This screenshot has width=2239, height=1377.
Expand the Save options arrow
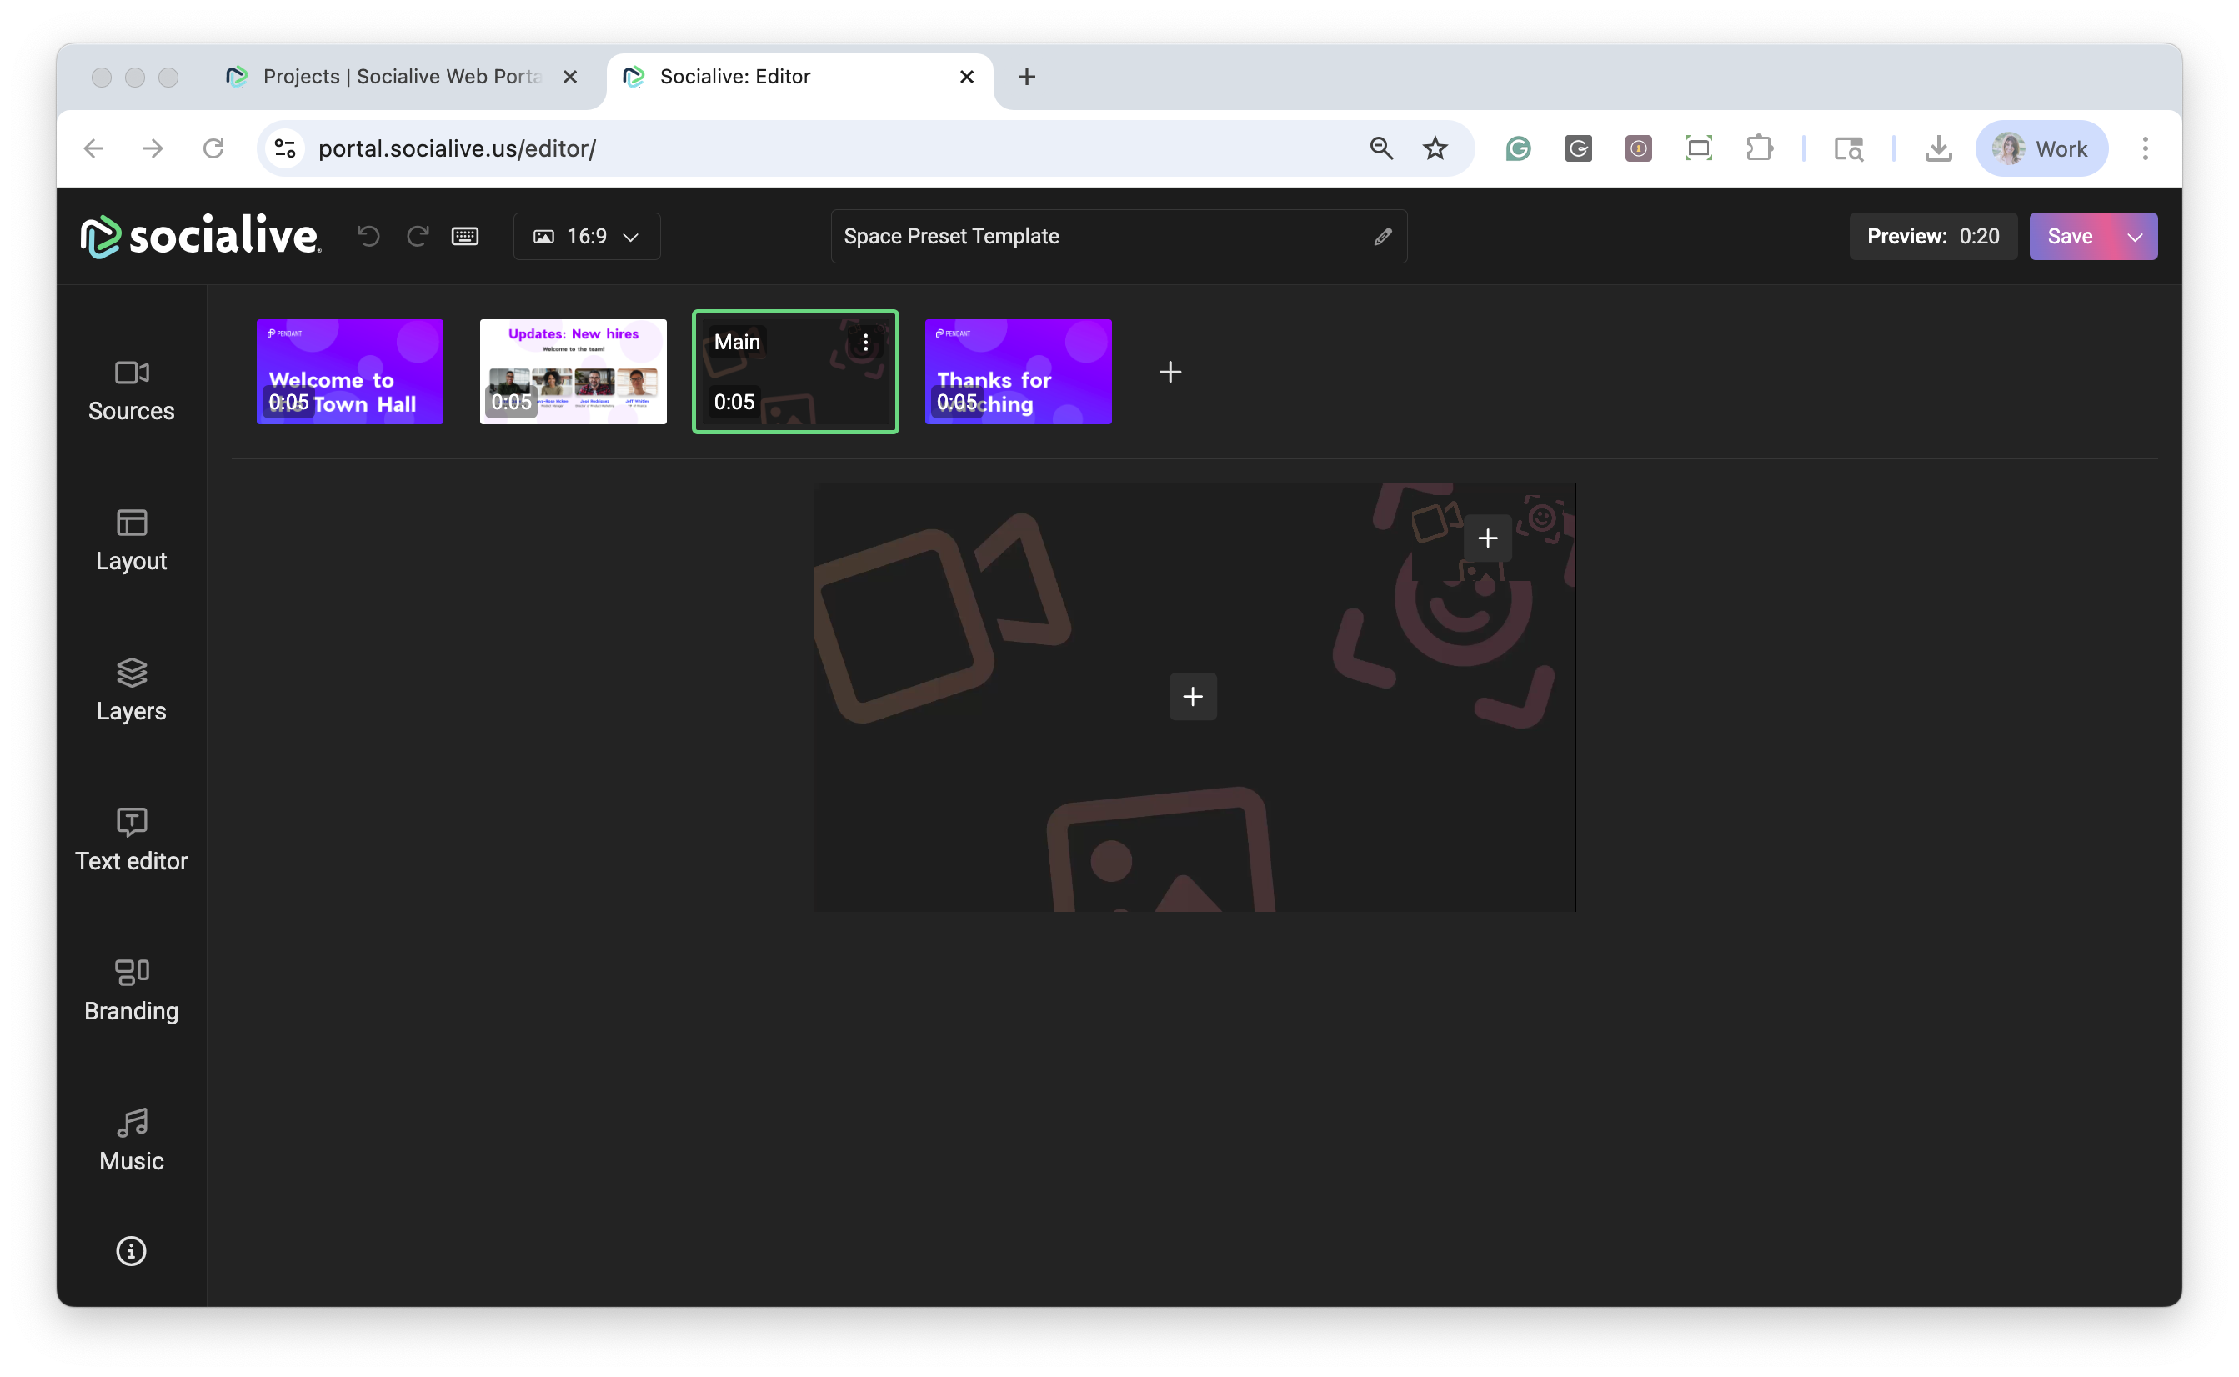click(2134, 237)
